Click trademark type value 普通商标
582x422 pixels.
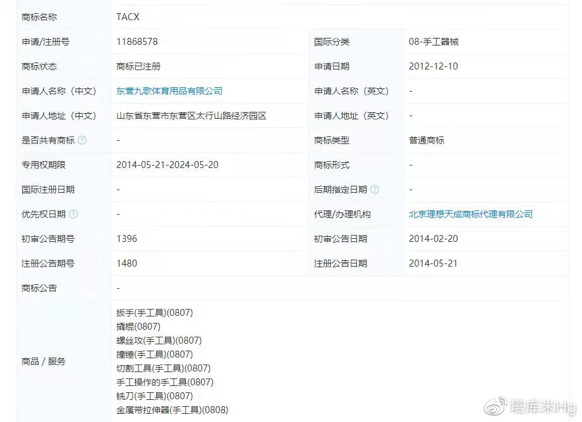coord(427,140)
